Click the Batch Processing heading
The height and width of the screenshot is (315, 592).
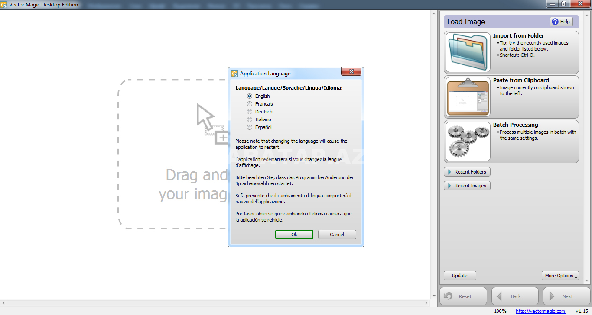point(516,125)
